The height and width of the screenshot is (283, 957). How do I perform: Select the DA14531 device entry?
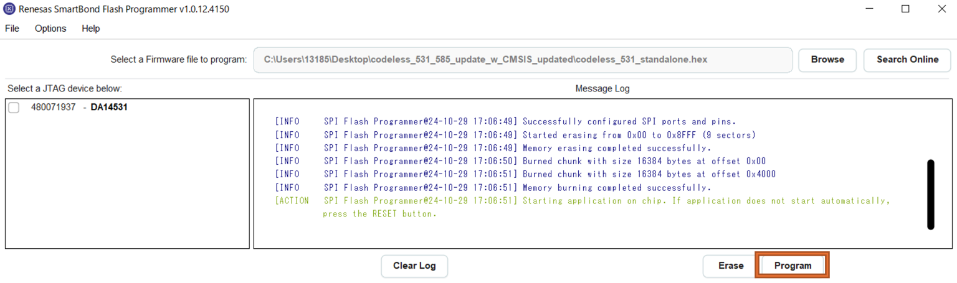click(109, 107)
